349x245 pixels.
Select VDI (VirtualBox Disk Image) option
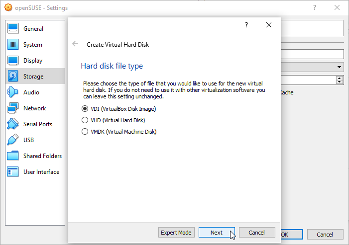tap(85, 109)
